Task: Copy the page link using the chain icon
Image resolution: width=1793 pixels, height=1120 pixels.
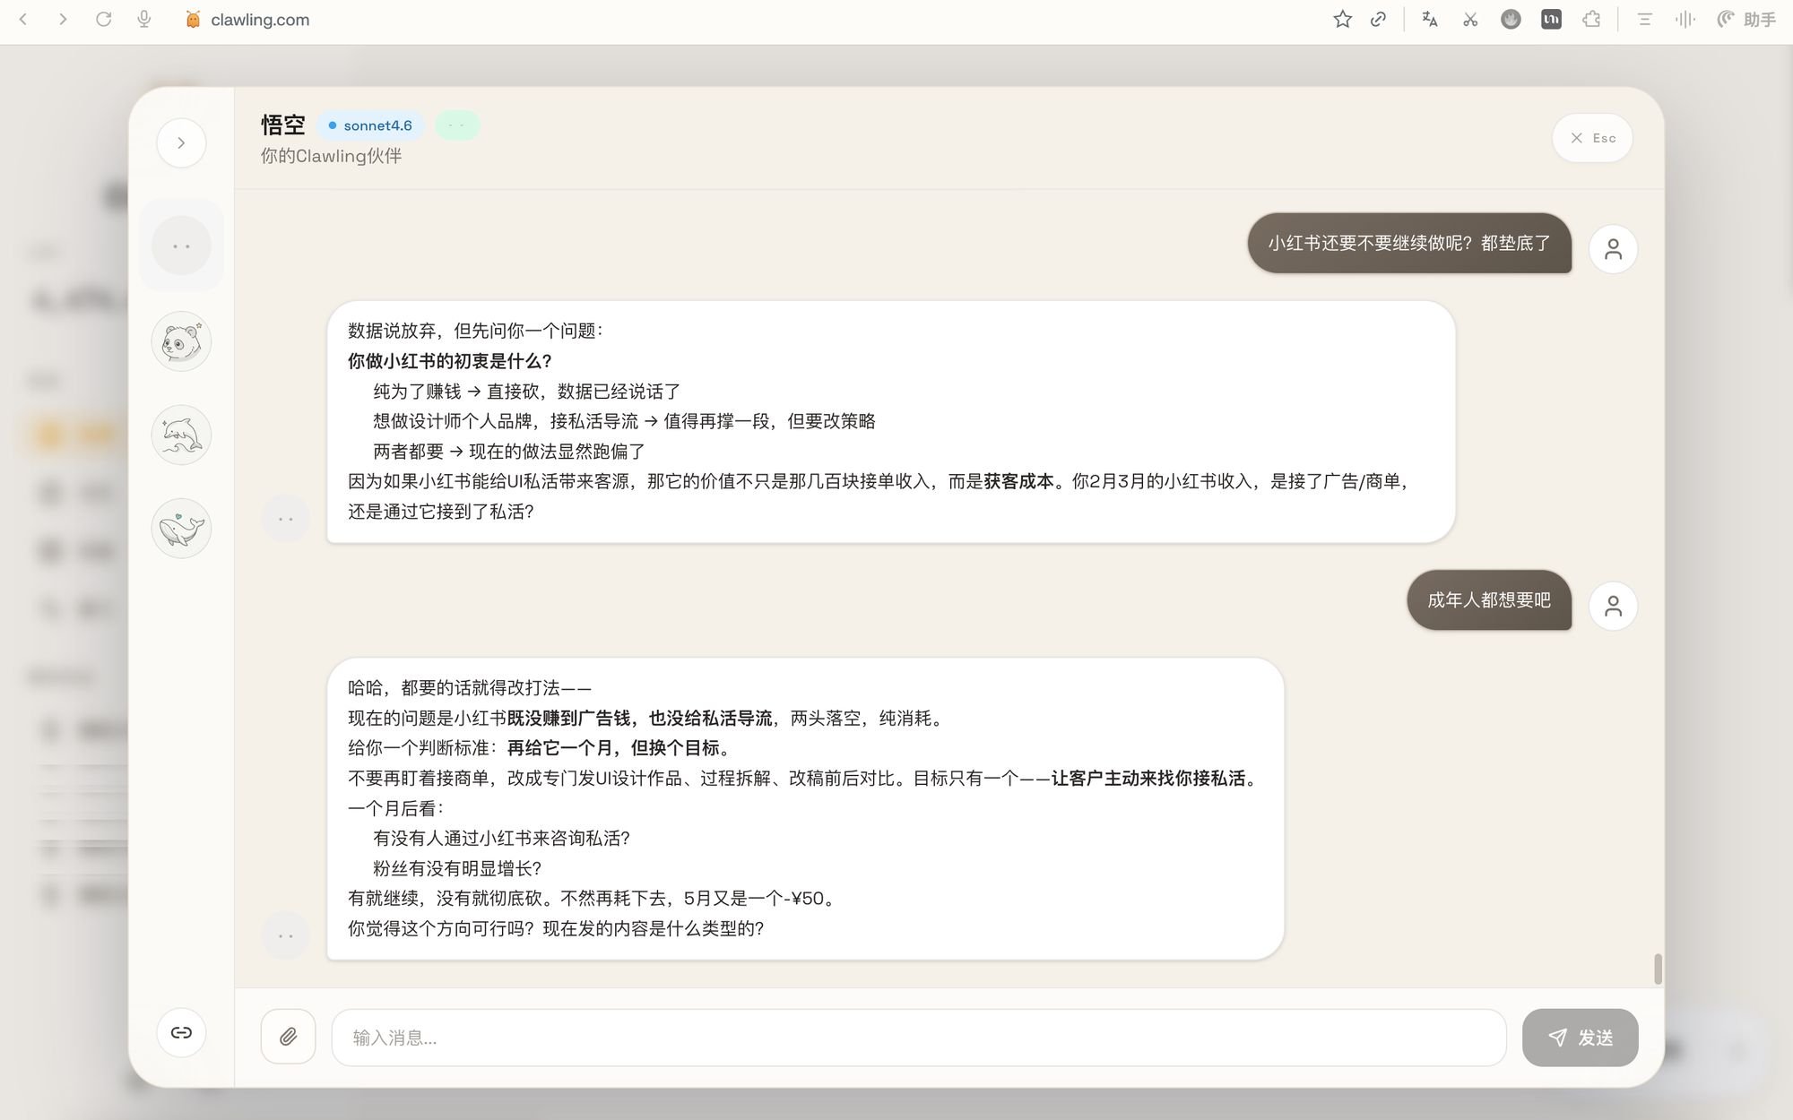Action: coord(1379,19)
